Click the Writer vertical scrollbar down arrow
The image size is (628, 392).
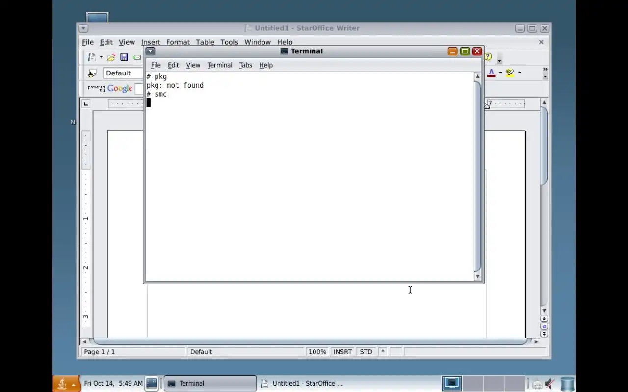tap(544, 311)
